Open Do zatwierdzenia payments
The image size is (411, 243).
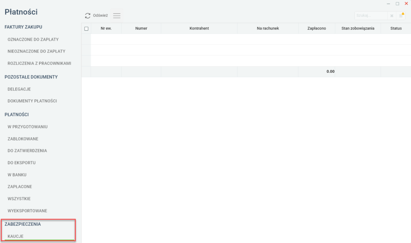27,151
